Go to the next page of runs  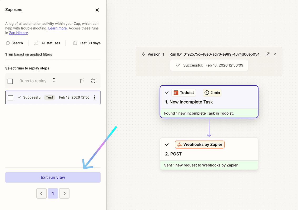point(64,193)
